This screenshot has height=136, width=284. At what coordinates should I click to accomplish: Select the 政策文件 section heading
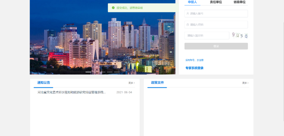point(157,83)
